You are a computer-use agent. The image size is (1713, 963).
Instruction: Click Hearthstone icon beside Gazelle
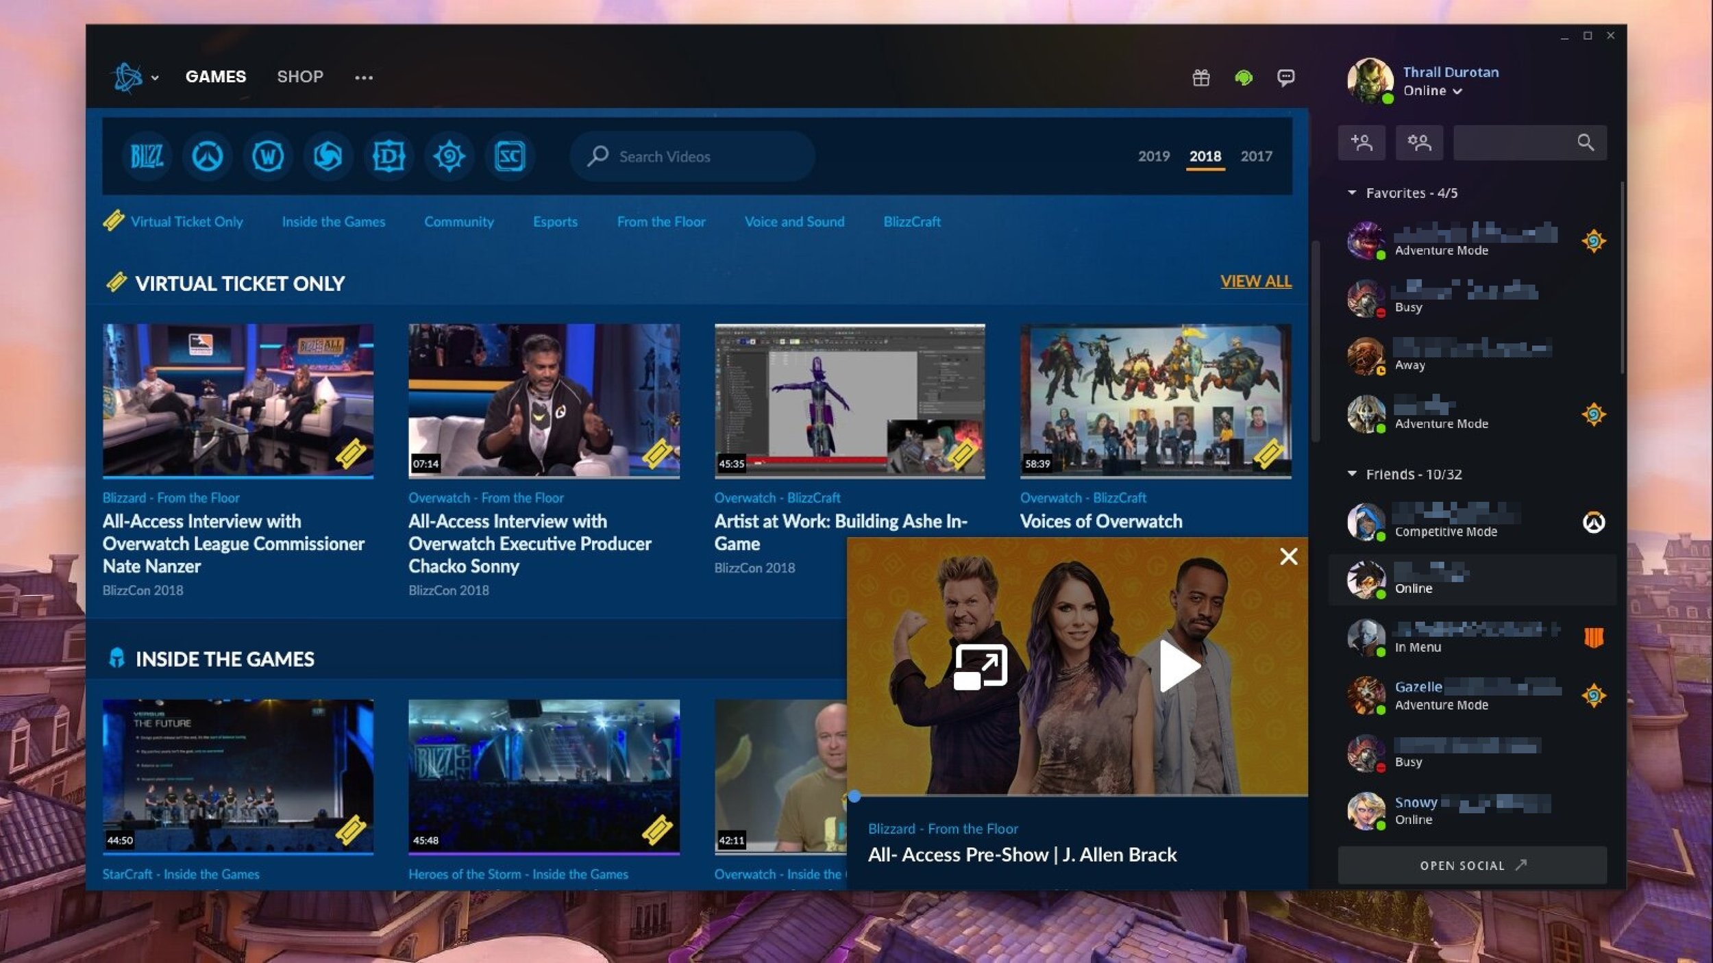pos(1593,696)
